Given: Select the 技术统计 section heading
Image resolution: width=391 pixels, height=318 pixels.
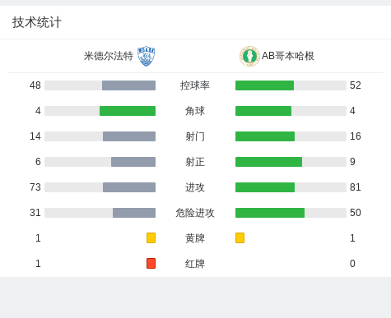Looking at the screenshot, I should click(37, 22).
